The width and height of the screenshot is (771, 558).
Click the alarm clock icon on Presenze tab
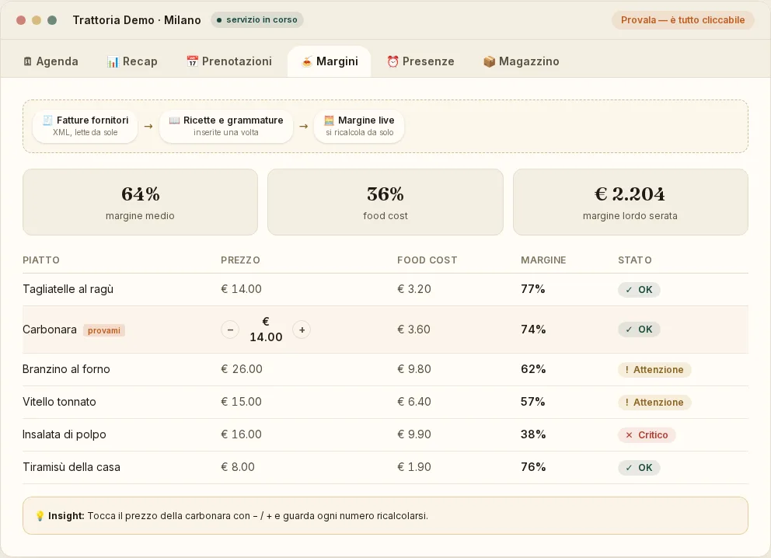click(392, 61)
